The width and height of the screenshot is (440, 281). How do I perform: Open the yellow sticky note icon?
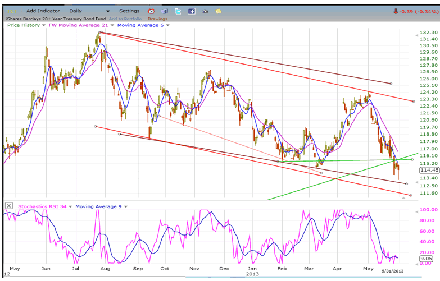click(218, 11)
